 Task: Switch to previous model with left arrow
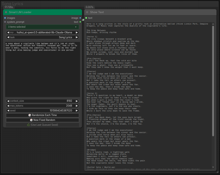(8, 32)
